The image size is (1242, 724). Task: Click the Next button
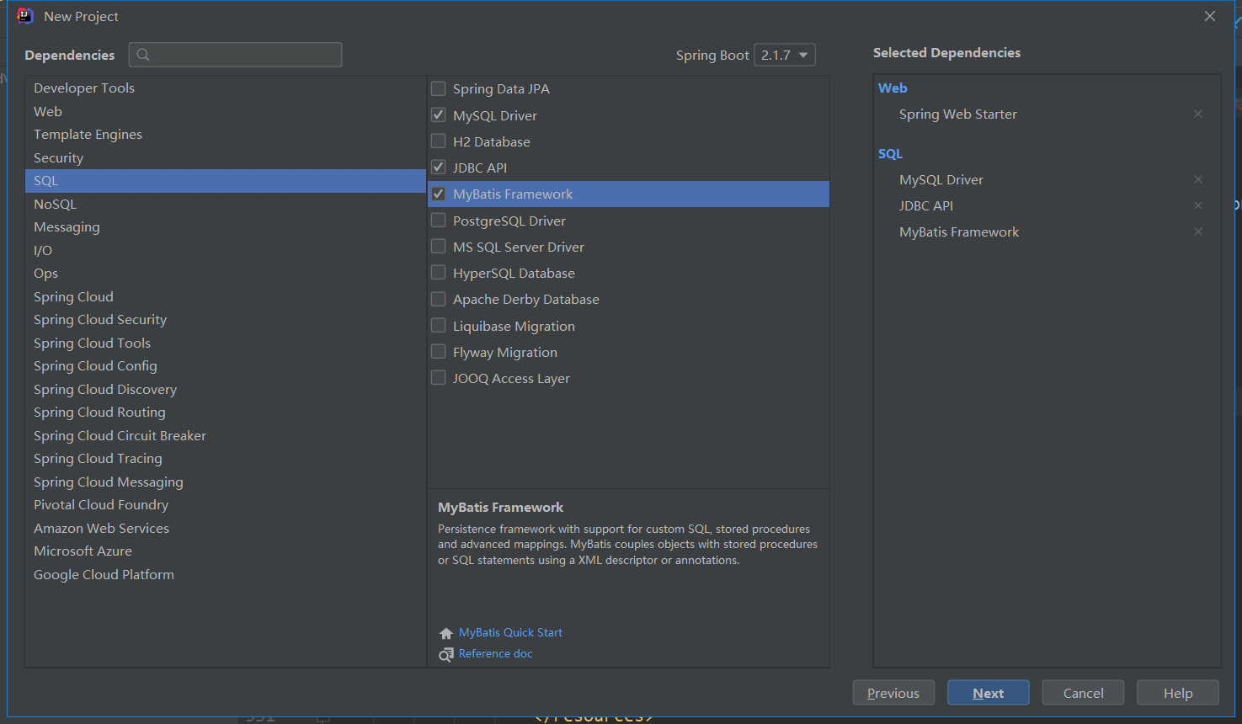(x=989, y=693)
